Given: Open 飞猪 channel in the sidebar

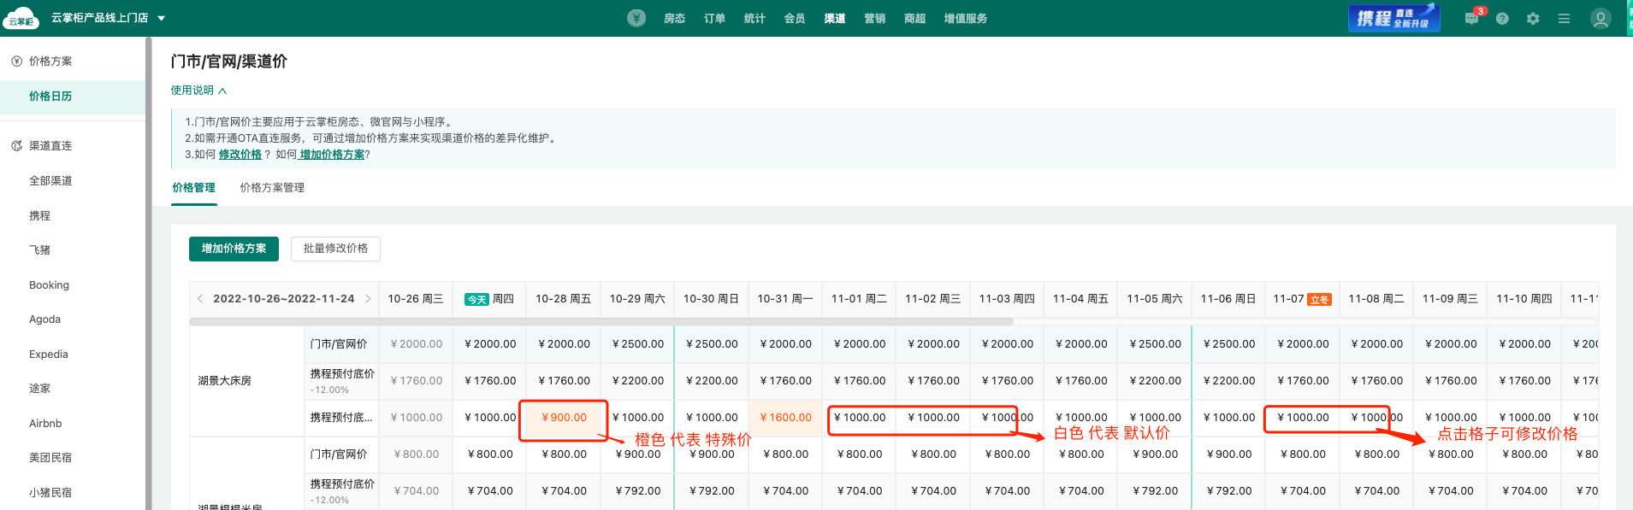Looking at the screenshot, I should pyautogui.click(x=39, y=250).
